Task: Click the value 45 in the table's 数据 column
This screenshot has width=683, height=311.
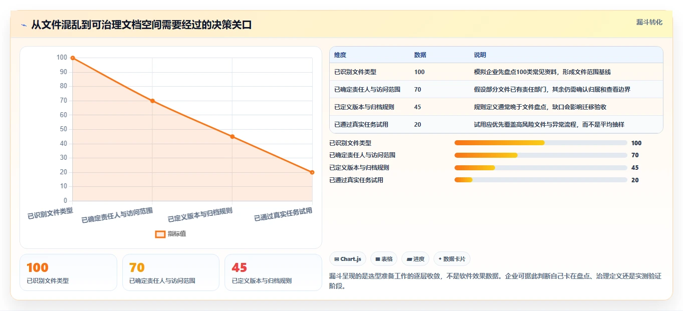Action: tap(418, 107)
